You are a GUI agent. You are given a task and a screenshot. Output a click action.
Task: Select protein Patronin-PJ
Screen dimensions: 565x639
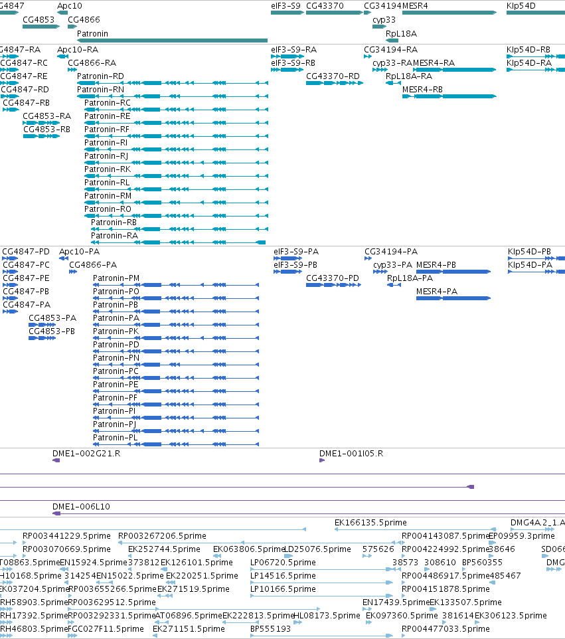tap(114, 424)
